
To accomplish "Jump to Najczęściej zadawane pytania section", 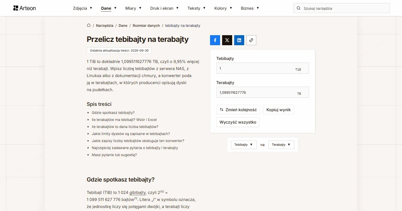I will [135, 148].
